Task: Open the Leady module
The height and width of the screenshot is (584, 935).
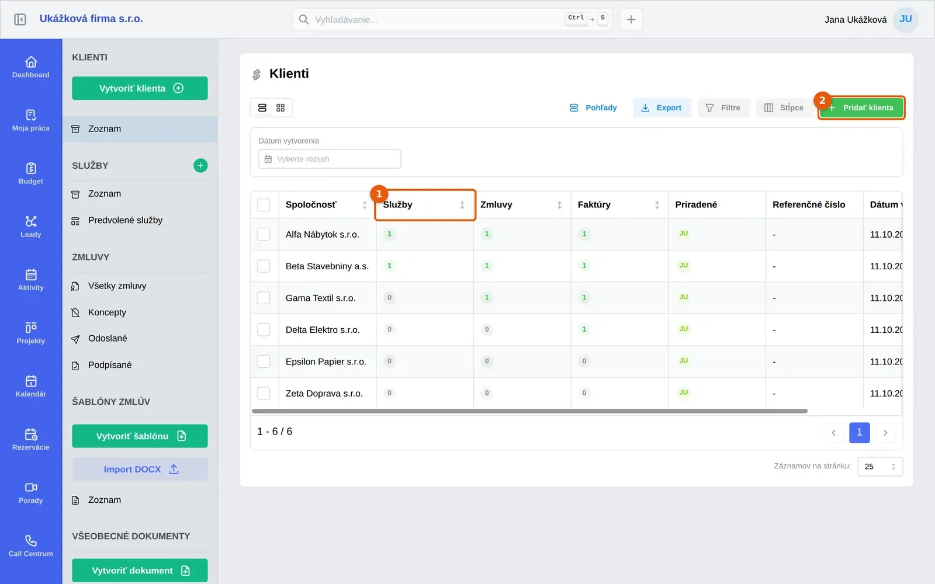Action: [x=31, y=226]
